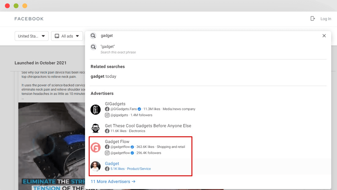Click "Search this exact phrase" hint text

click(x=118, y=52)
